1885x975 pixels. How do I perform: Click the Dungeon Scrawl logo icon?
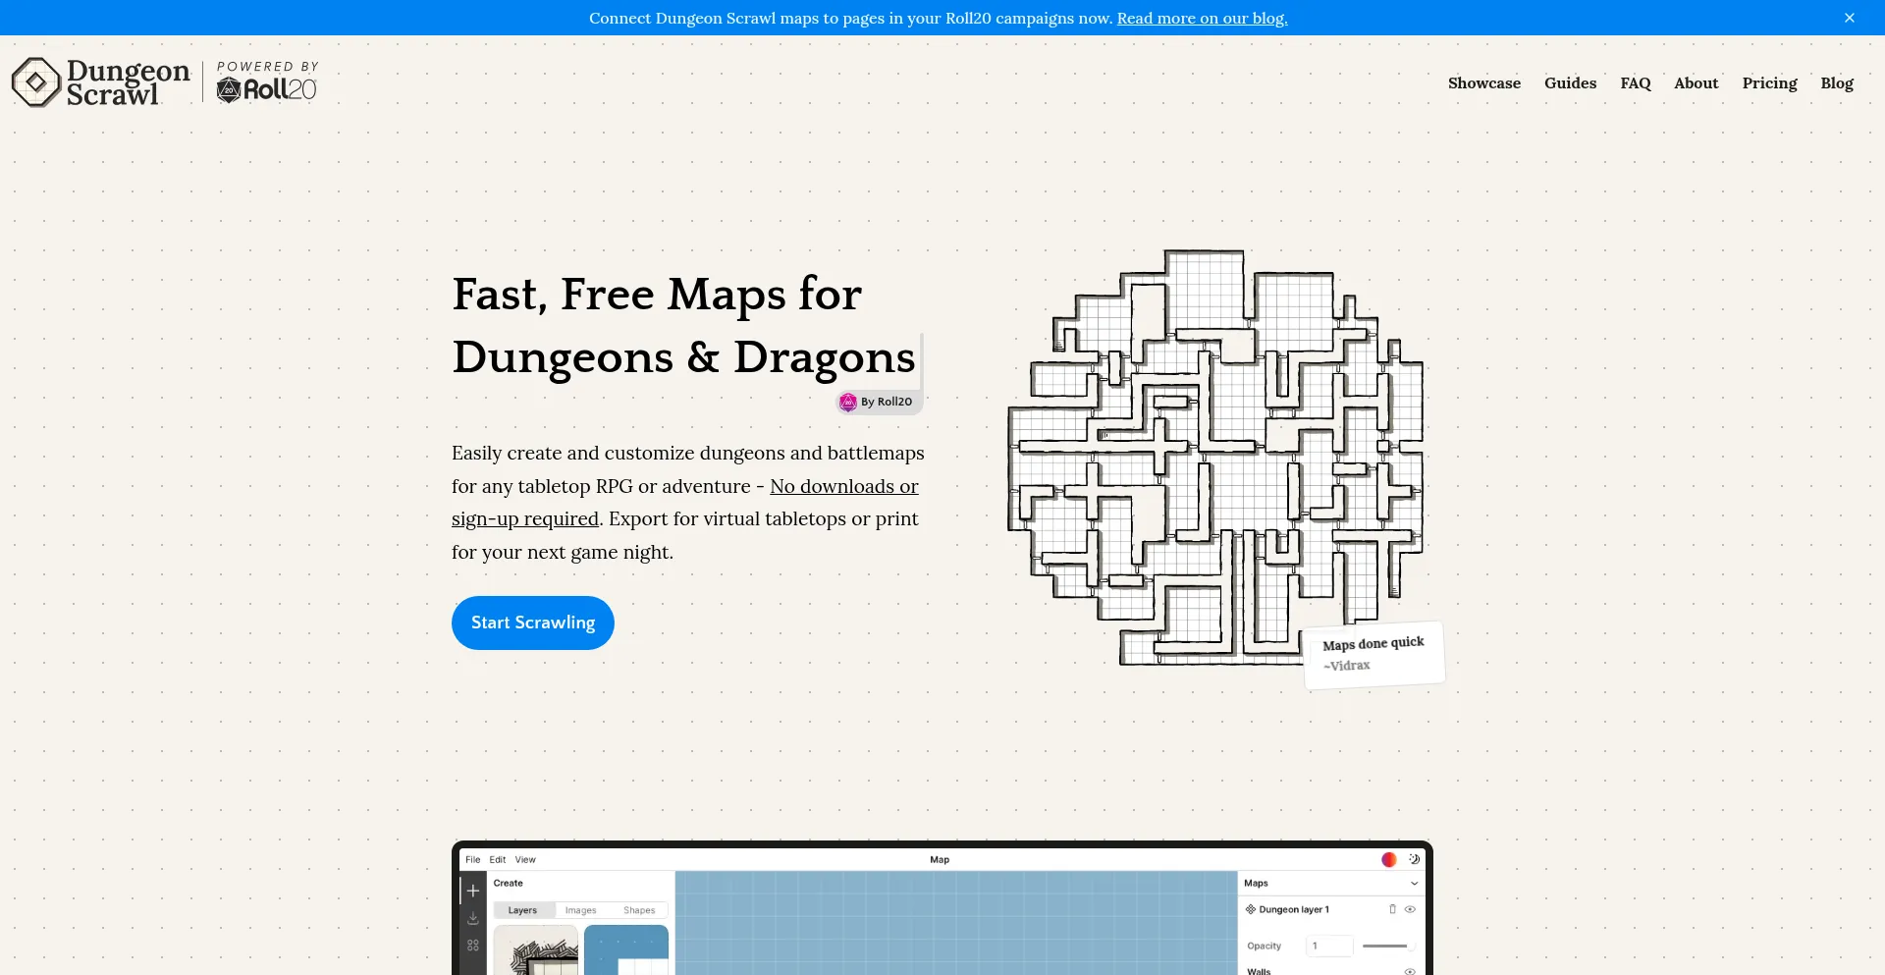coord(36,82)
